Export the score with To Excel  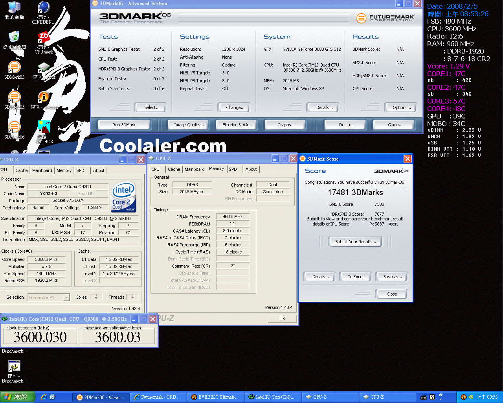[356, 277]
